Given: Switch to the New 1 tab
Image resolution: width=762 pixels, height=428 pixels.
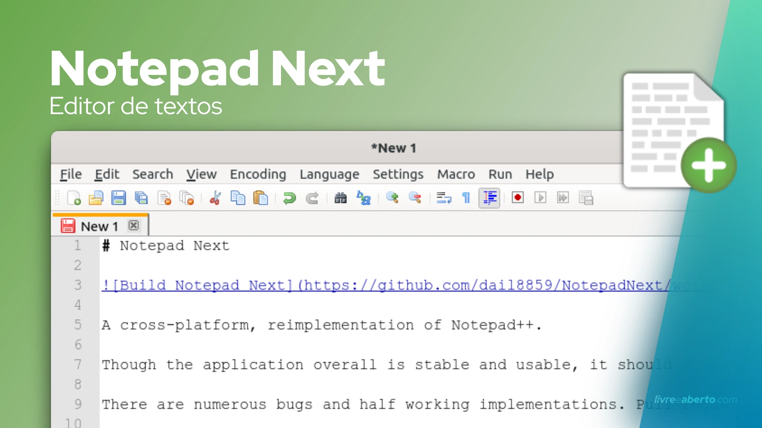Looking at the screenshot, I should pyautogui.click(x=99, y=225).
